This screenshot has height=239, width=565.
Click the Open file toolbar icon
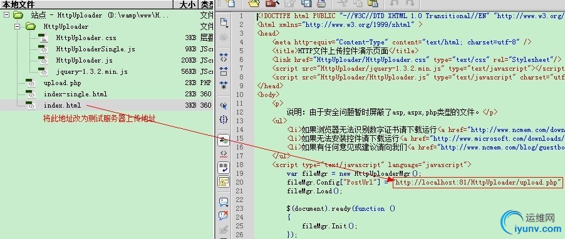(254, 3)
